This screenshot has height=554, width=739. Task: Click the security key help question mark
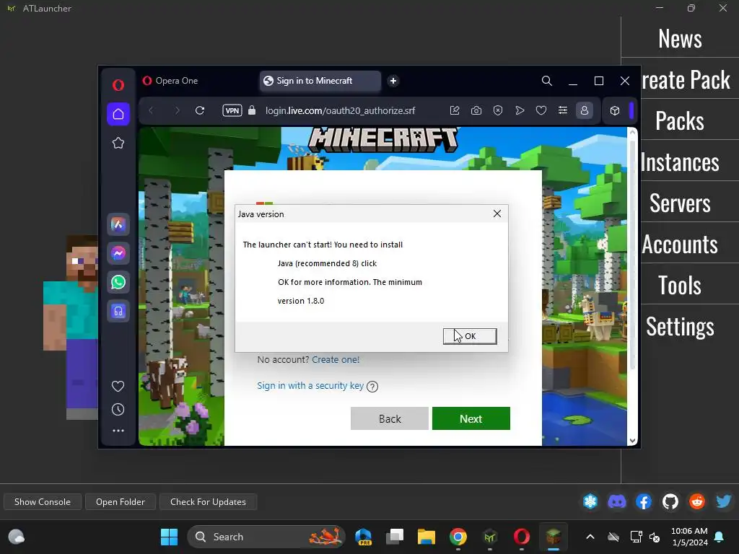click(372, 387)
